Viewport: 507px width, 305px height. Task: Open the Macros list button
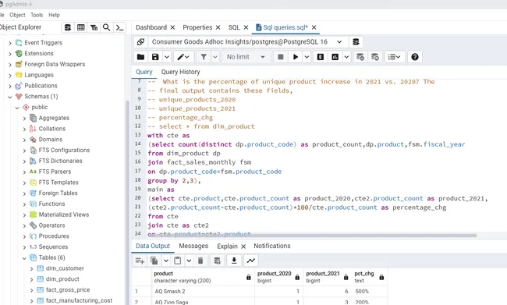[x=394, y=57]
